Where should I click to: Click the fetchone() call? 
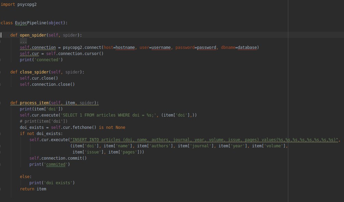pos(84,127)
